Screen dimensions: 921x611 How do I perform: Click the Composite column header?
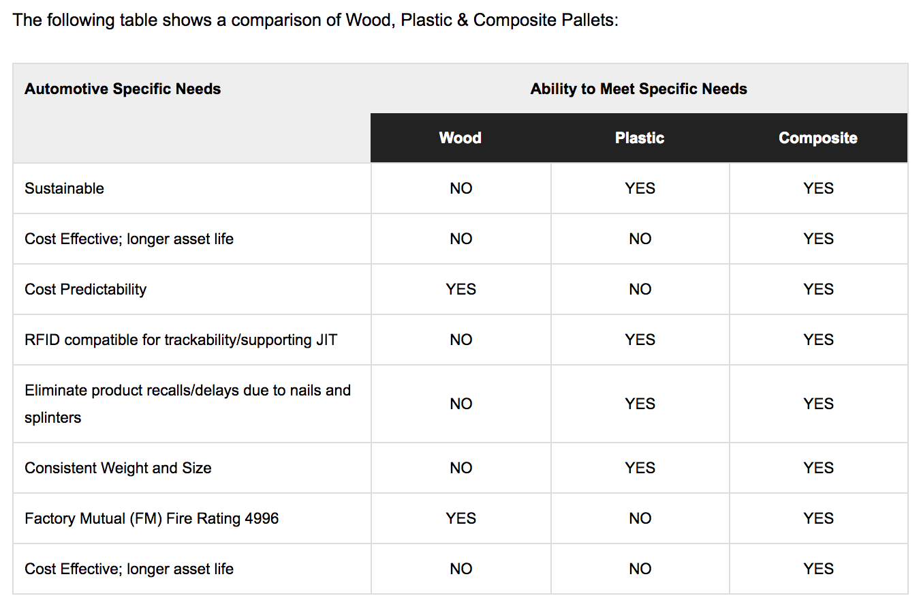coord(818,138)
